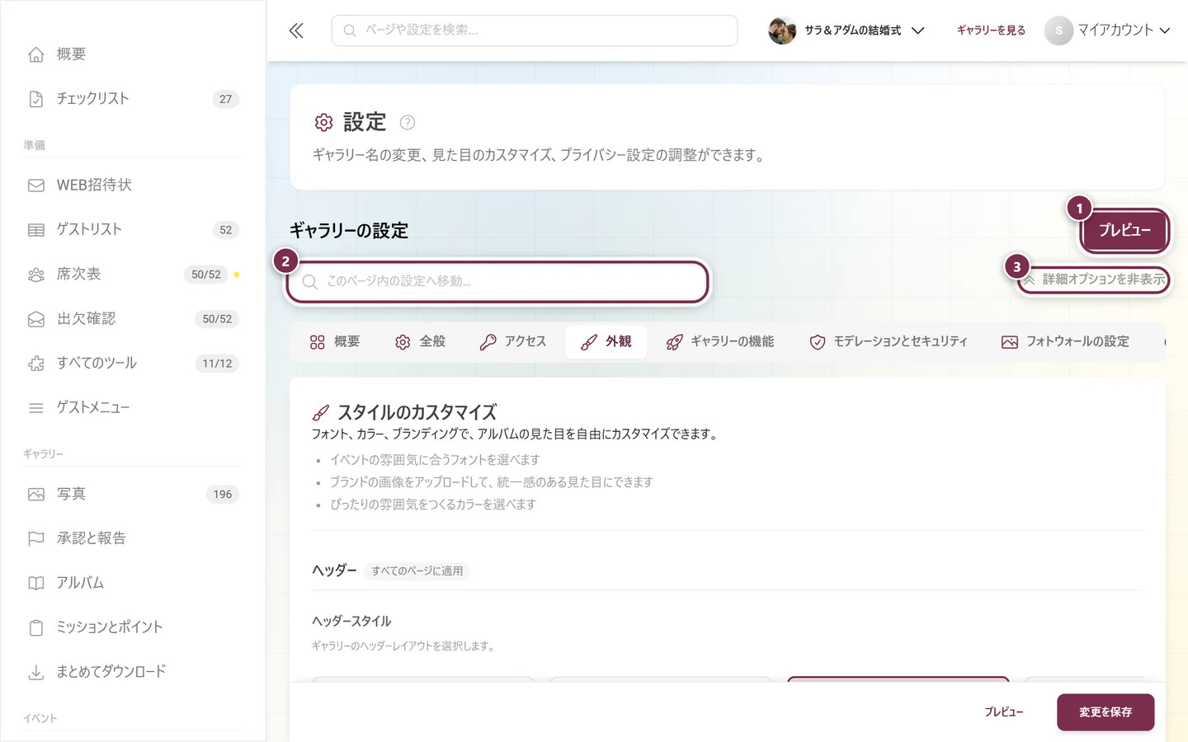Click the 50/52 badge on 出欠確認
Screen dimensions: 1188x742
click(x=218, y=319)
